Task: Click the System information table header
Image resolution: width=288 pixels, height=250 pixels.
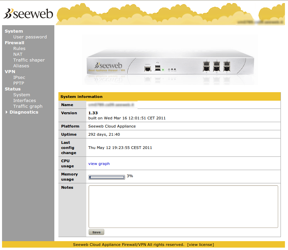Action: click(x=169, y=97)
